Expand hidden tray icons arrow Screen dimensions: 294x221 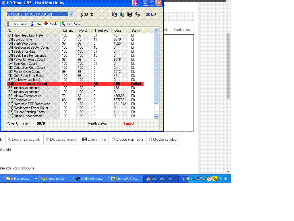189,179
